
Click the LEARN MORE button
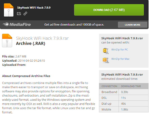click(x=132, y=25)
